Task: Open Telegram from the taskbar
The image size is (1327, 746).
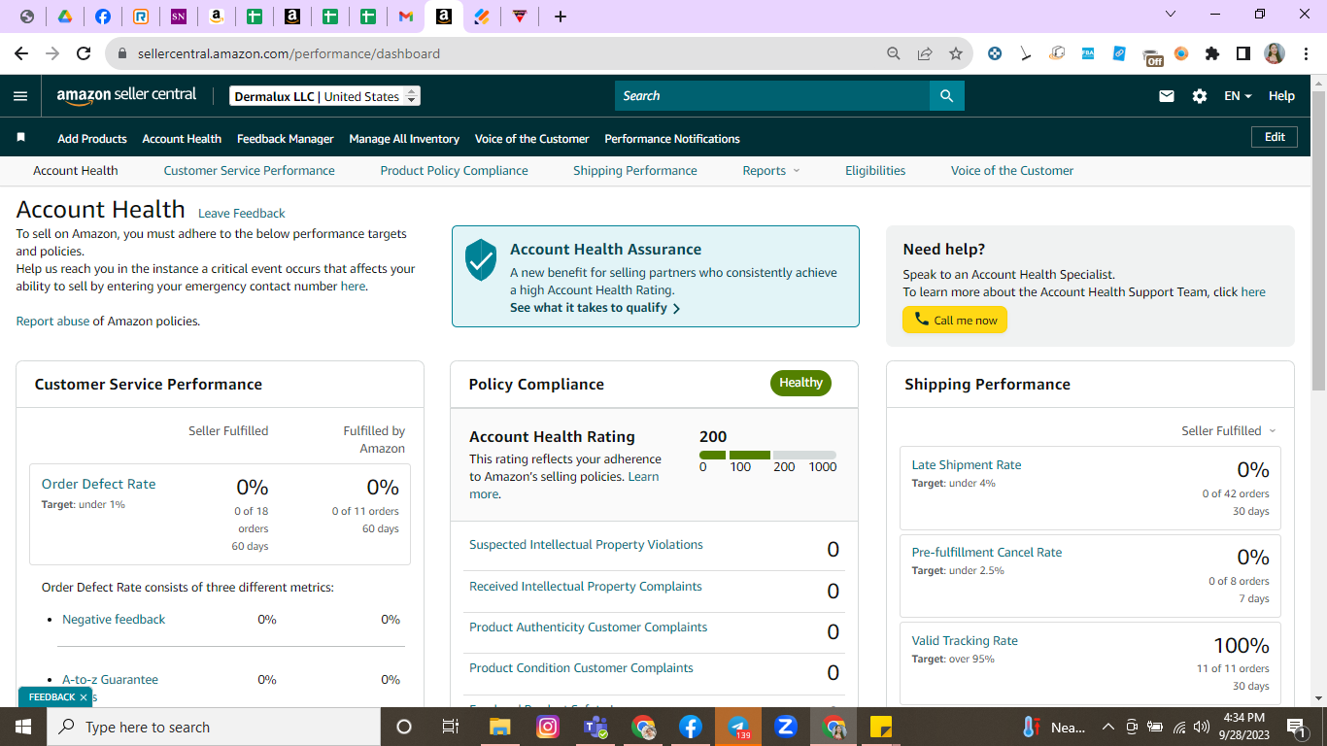Action: [x=738, y=727]
